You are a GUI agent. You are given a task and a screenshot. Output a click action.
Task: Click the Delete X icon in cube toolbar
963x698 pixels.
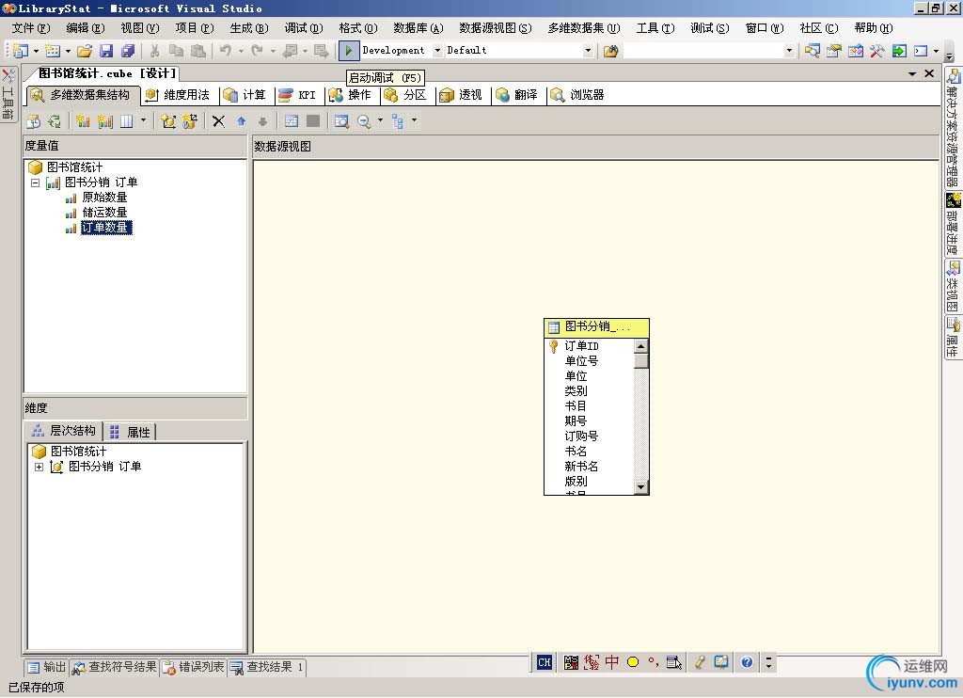[x=218, y=121]
